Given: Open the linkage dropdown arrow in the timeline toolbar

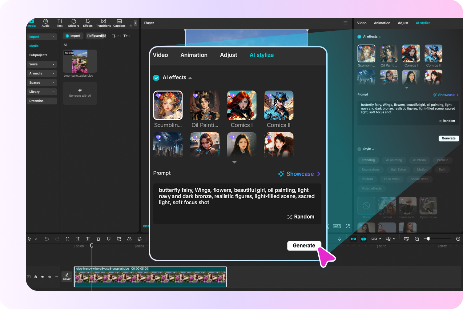Looking at the screenshot, I should point(380,239).
